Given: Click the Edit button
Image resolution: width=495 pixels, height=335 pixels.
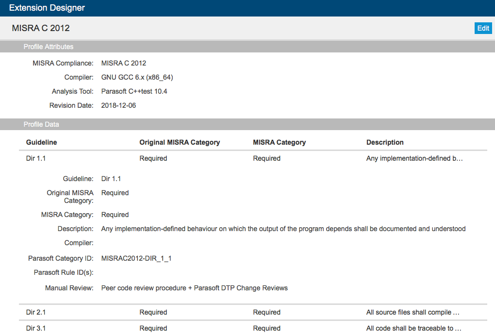Looking at the screenshot, I should (483, 28).
